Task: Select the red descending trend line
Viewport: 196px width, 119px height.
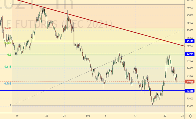Action: click(115, 27)
